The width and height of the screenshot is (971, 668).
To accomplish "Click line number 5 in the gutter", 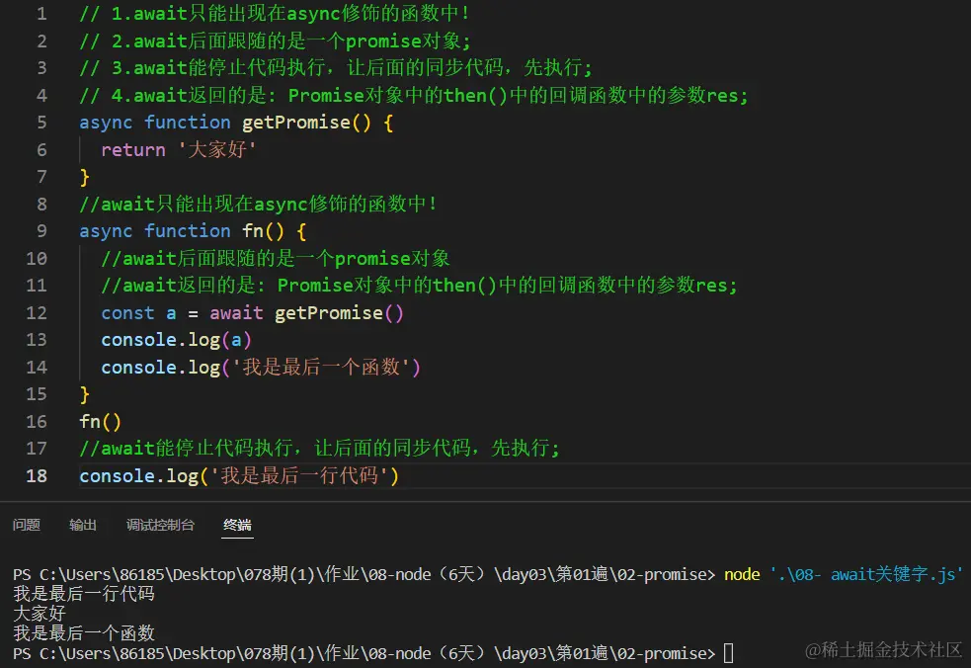I will 41,123.
